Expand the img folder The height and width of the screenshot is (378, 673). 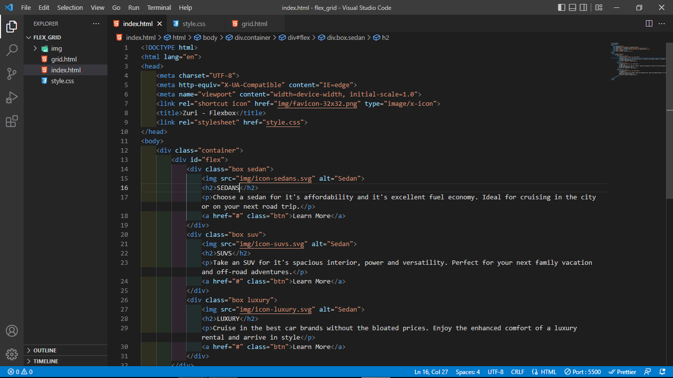(64, 48)
